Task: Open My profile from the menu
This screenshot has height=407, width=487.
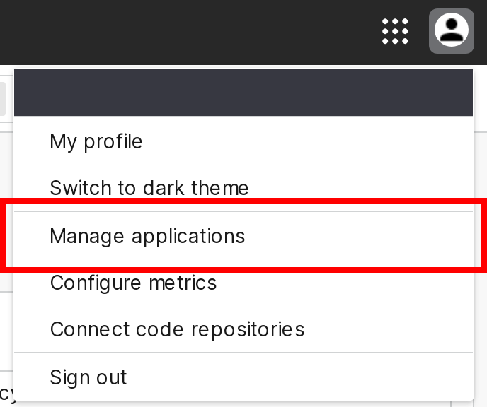Action: [x=96, y=141]
